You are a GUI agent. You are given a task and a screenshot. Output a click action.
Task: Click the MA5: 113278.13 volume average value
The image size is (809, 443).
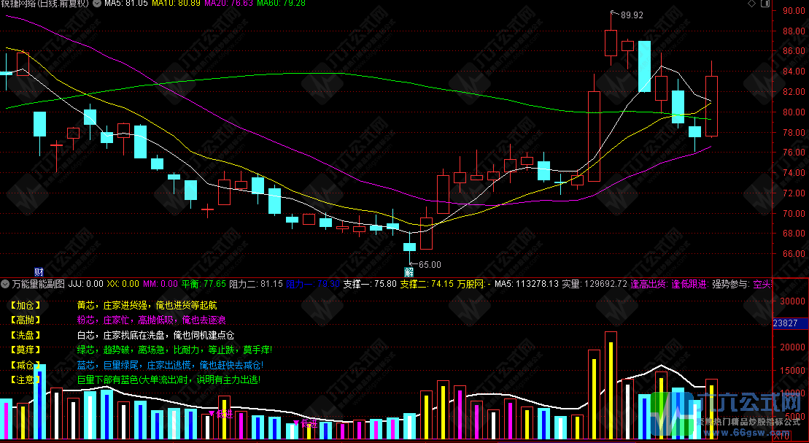pos(527,284)
